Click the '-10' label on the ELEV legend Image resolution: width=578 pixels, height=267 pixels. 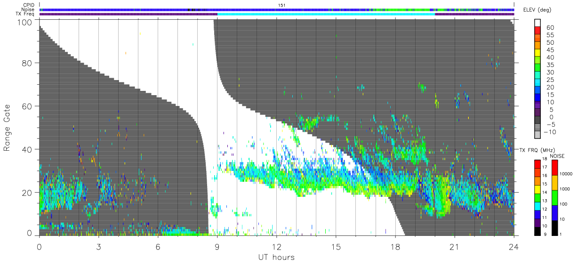550,132
